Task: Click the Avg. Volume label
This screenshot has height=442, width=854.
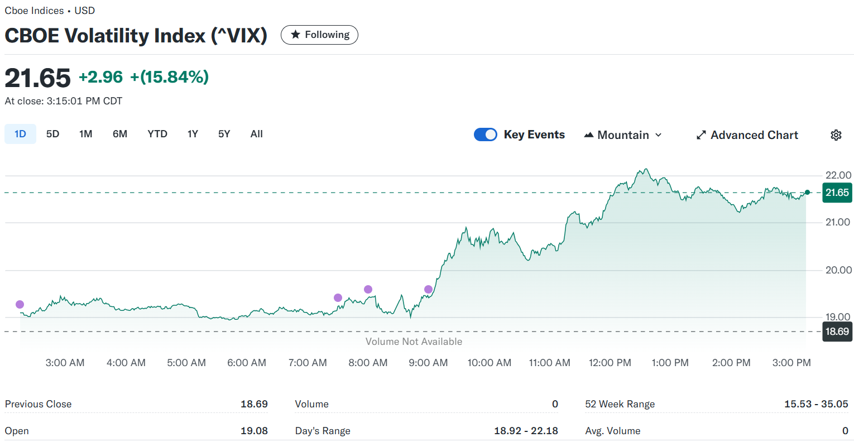Action: tap(613, 431)
